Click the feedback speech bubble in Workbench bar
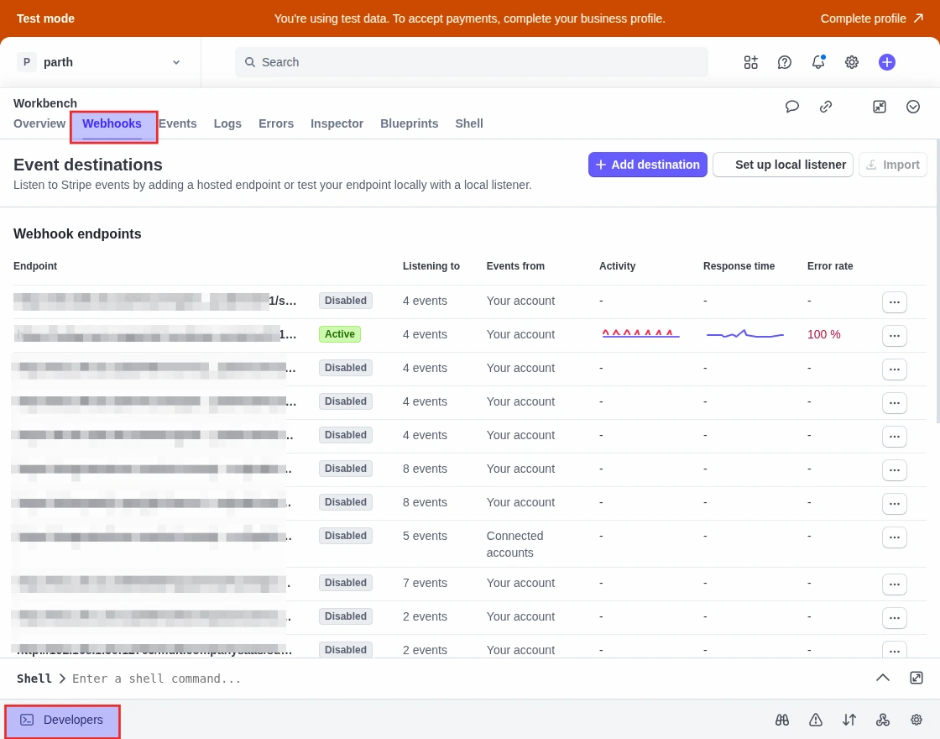This screenshot has width=940, height=739. [x=792, y=107]
